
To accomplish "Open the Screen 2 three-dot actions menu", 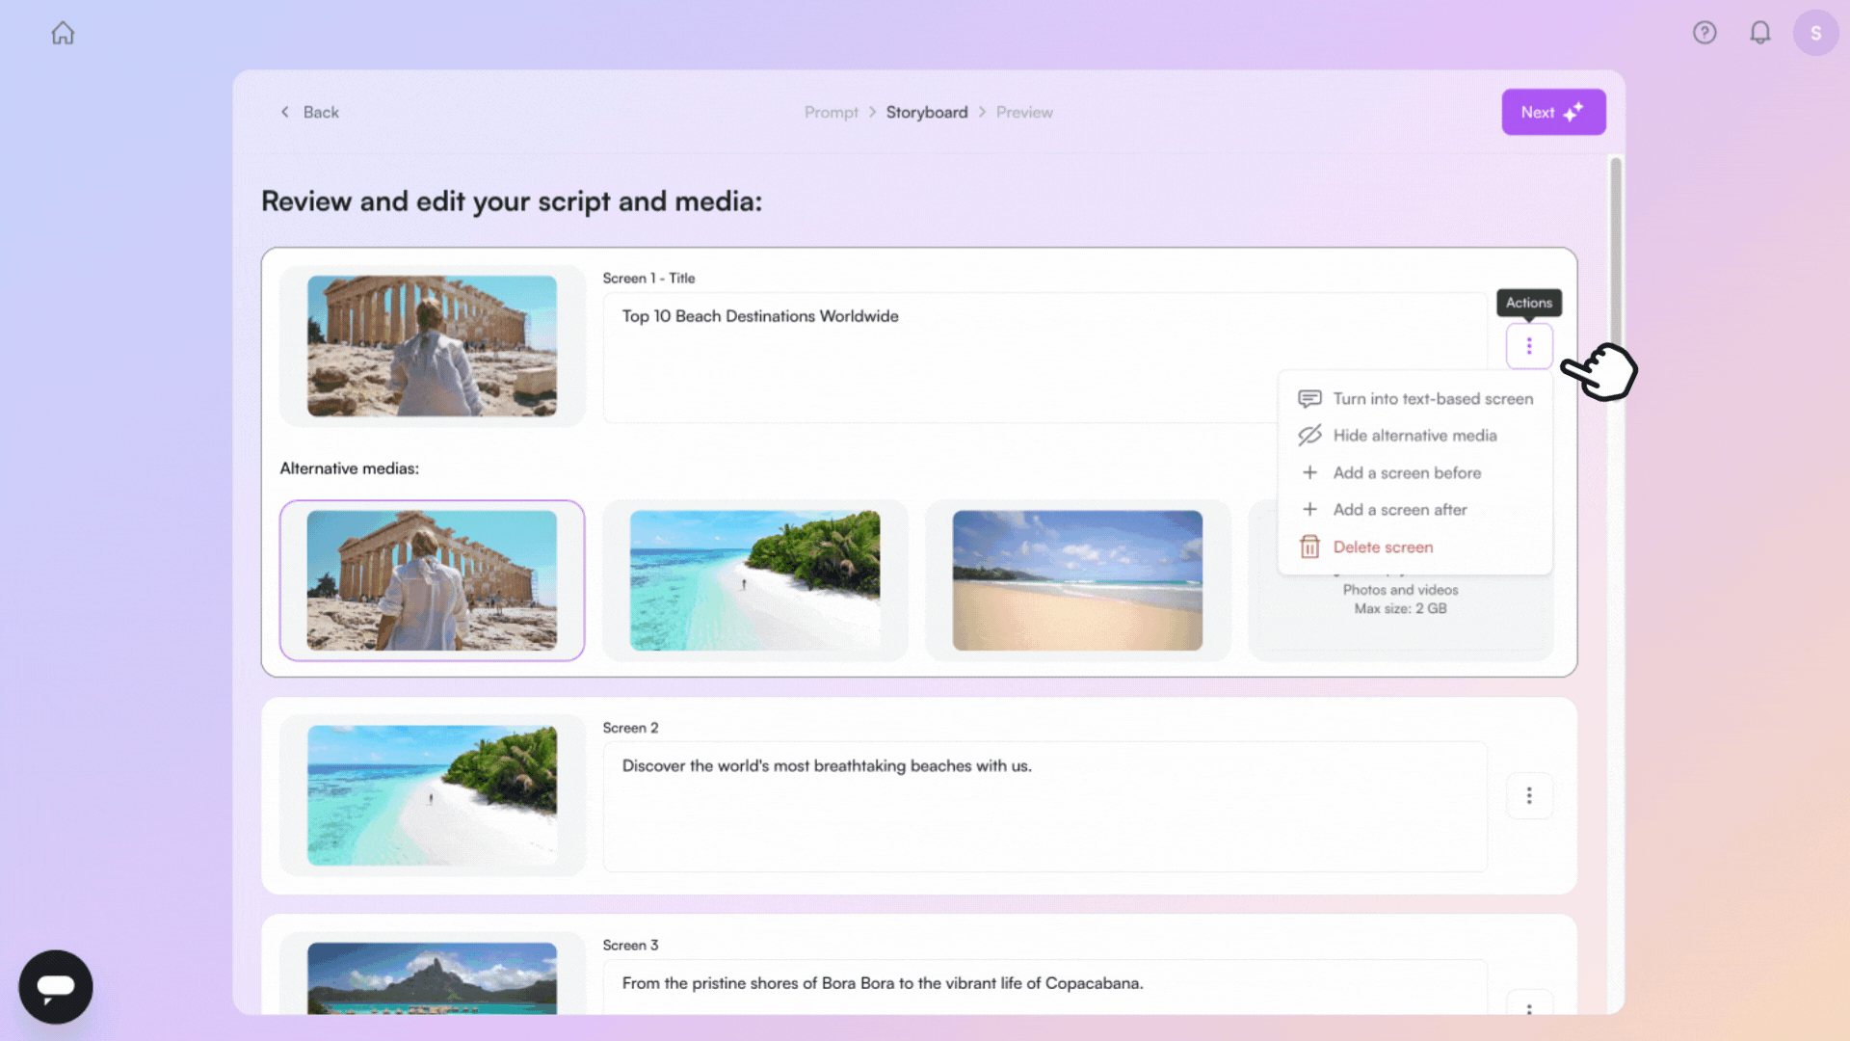I will pos(1529,795).
